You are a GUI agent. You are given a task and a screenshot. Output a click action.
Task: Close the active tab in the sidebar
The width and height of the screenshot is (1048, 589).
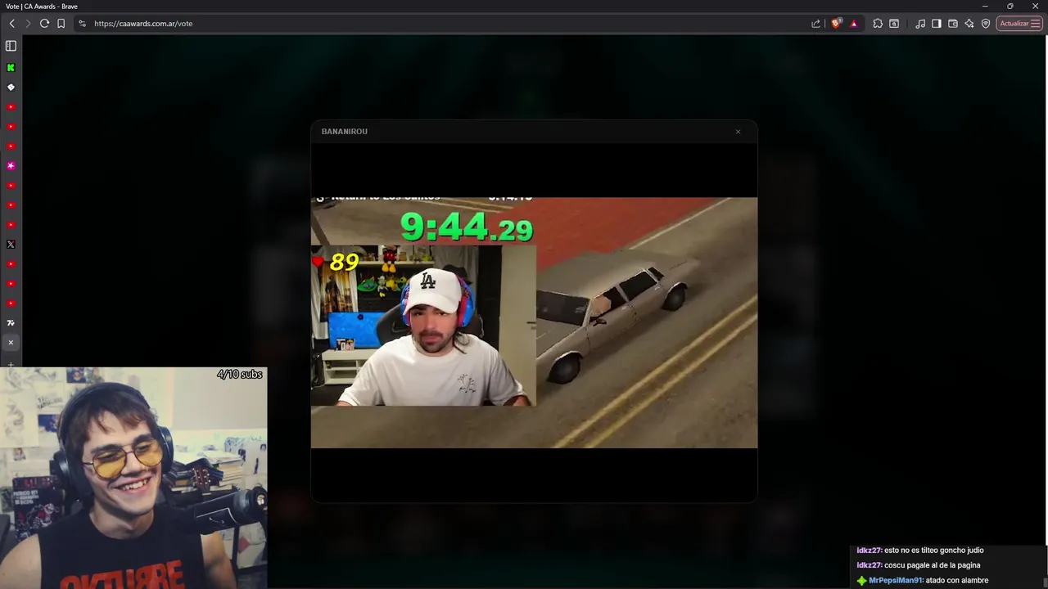pos(11,343)
